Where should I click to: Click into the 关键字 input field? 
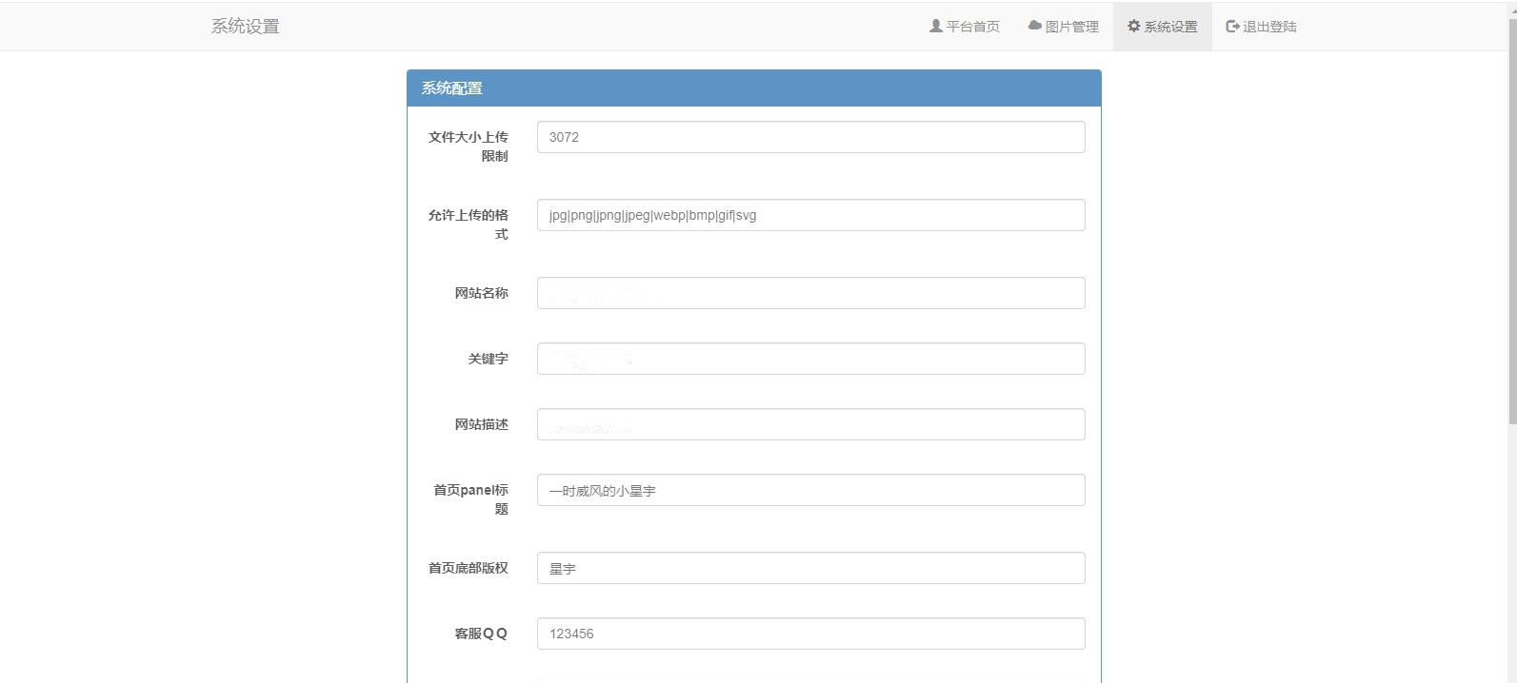click(811, 359)
